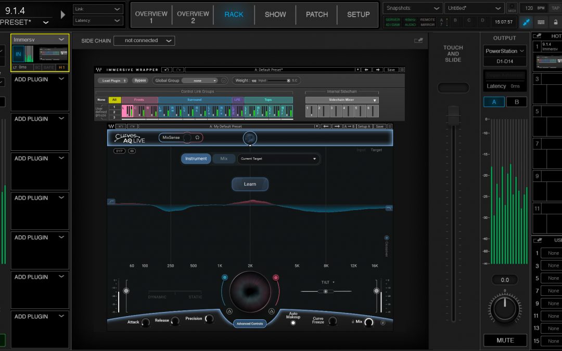Click the TAP tempo button
The image size is (562, 351).
(556, 8)
